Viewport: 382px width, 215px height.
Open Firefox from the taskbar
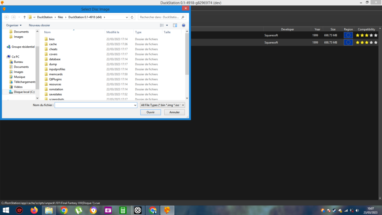point(34,210)
